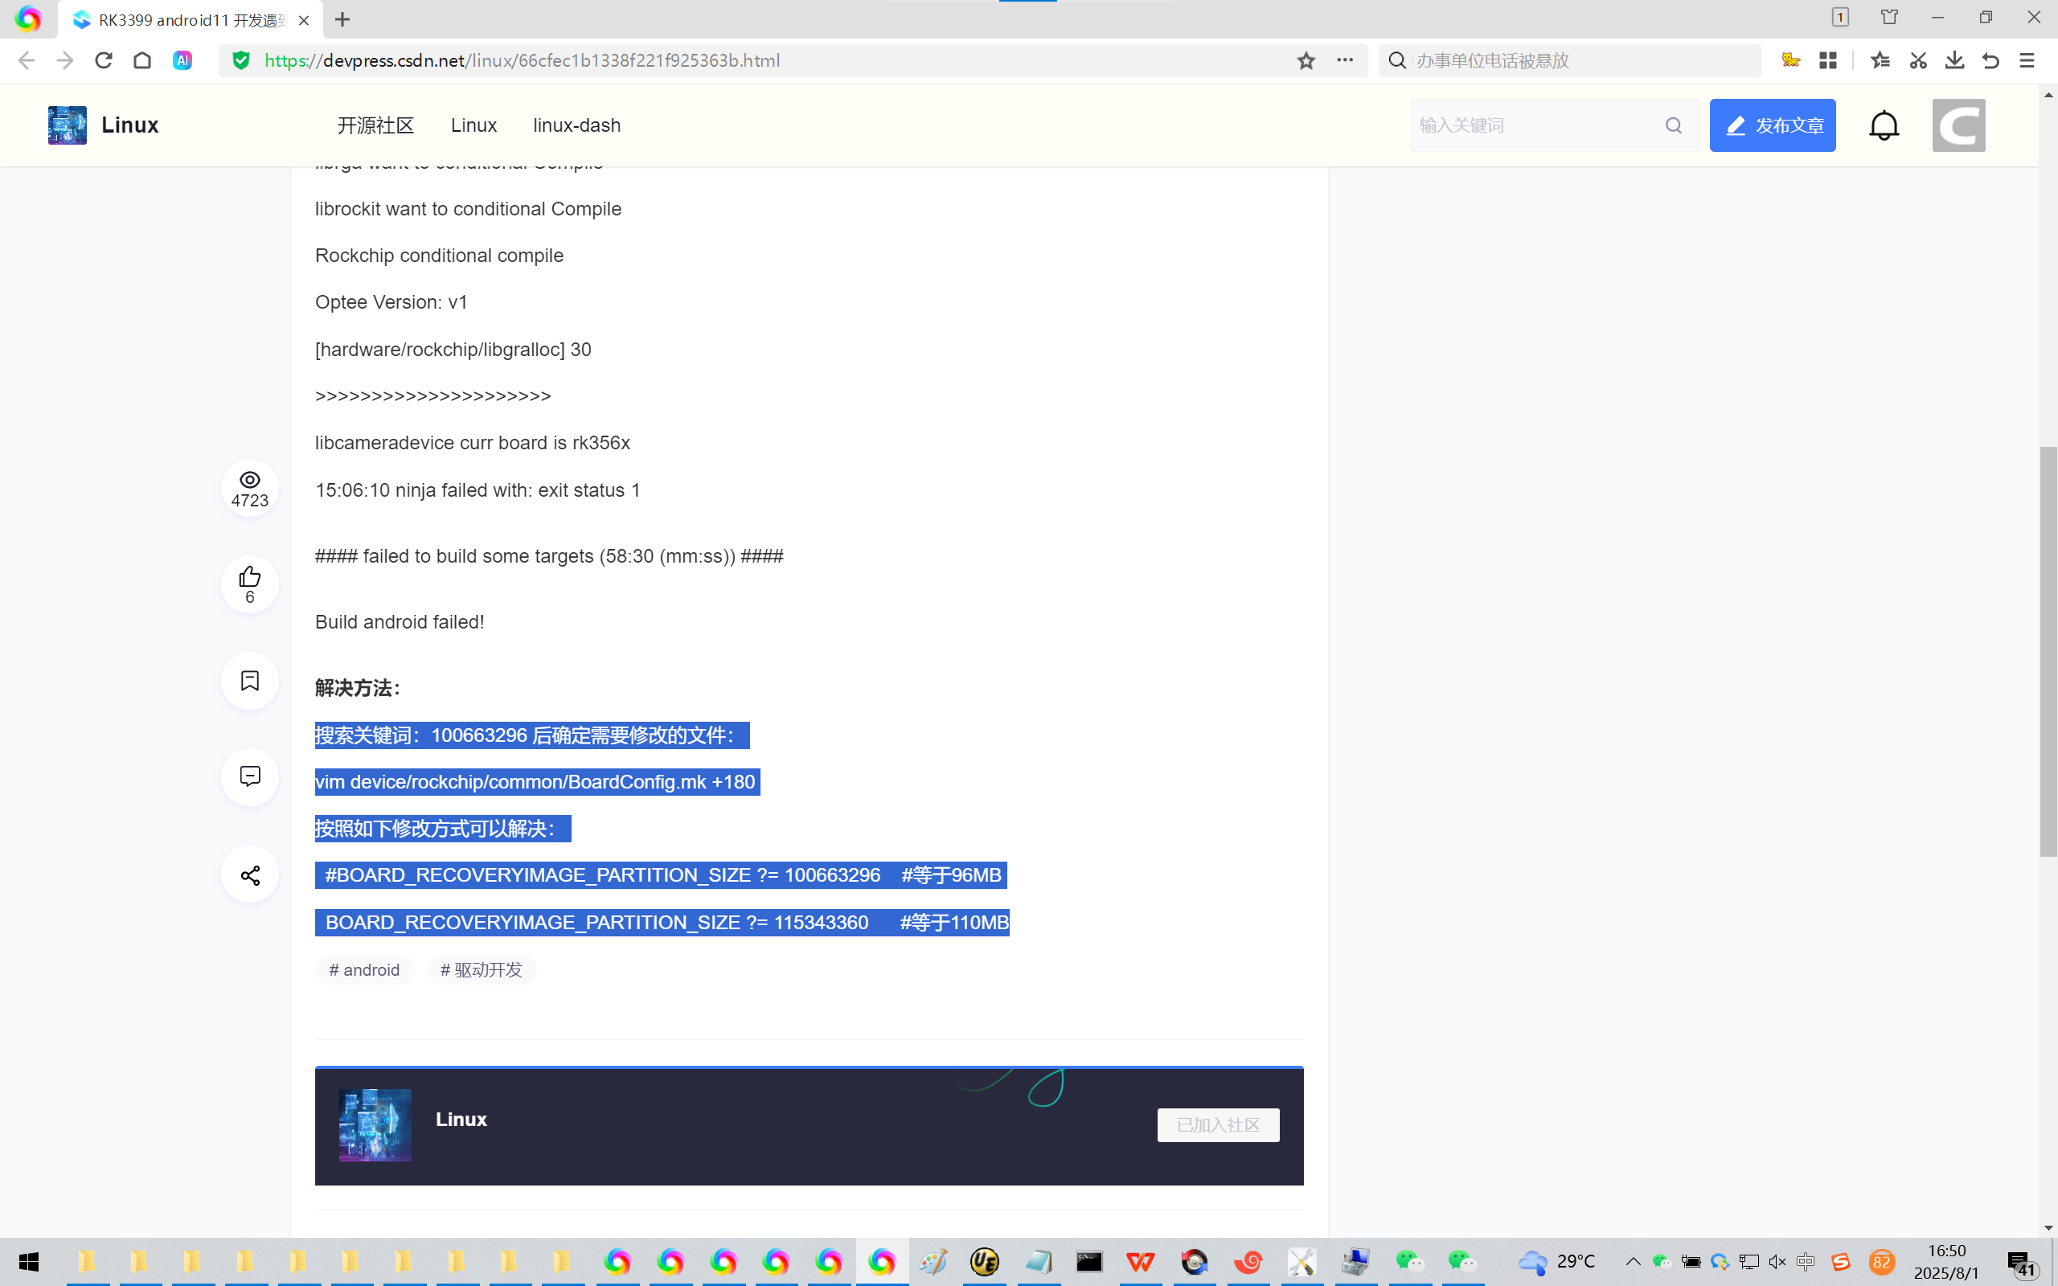
Task: Open the # 驱动开发 tag
Action: [x=482, y=969]
